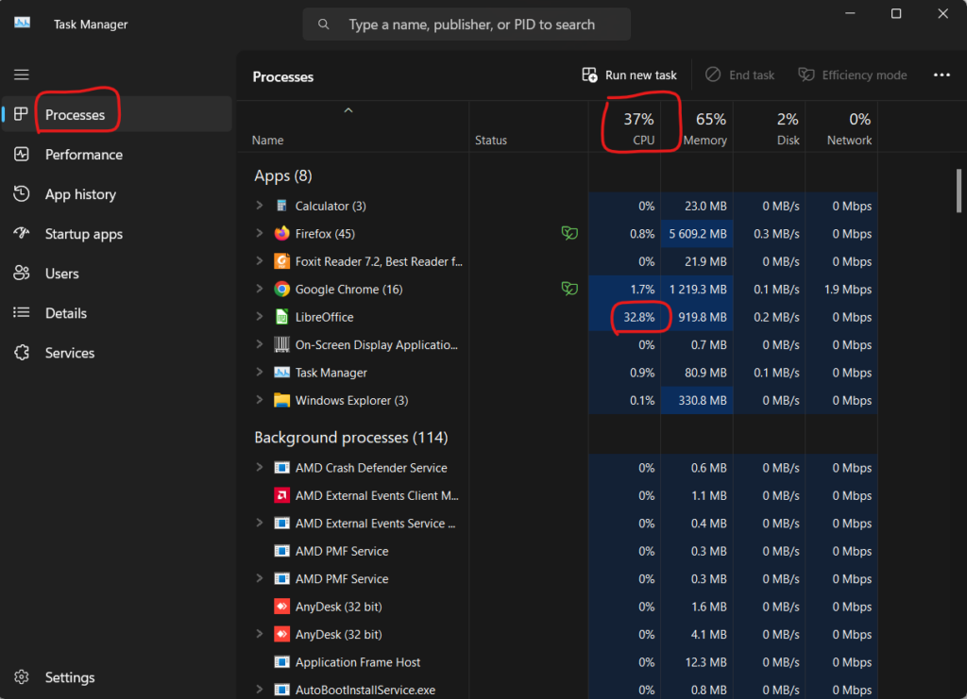Click the Settings gear icon
The width and height of the screenshot is (967, 699).
22,676
